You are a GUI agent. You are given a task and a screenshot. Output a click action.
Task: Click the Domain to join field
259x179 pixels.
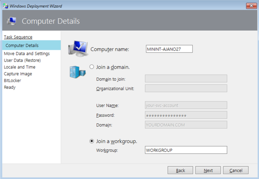(186, 78)
